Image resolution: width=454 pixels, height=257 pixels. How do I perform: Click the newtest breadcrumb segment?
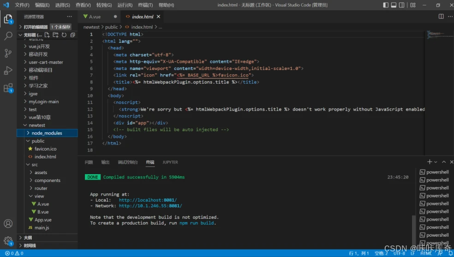[x=91, y=27]
